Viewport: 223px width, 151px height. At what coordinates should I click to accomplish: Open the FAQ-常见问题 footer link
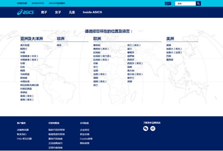pyautogui.click(x=24, y=139)
